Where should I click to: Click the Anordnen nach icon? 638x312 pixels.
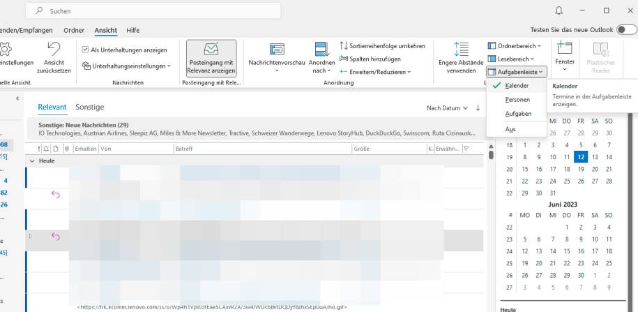point(322,50)
